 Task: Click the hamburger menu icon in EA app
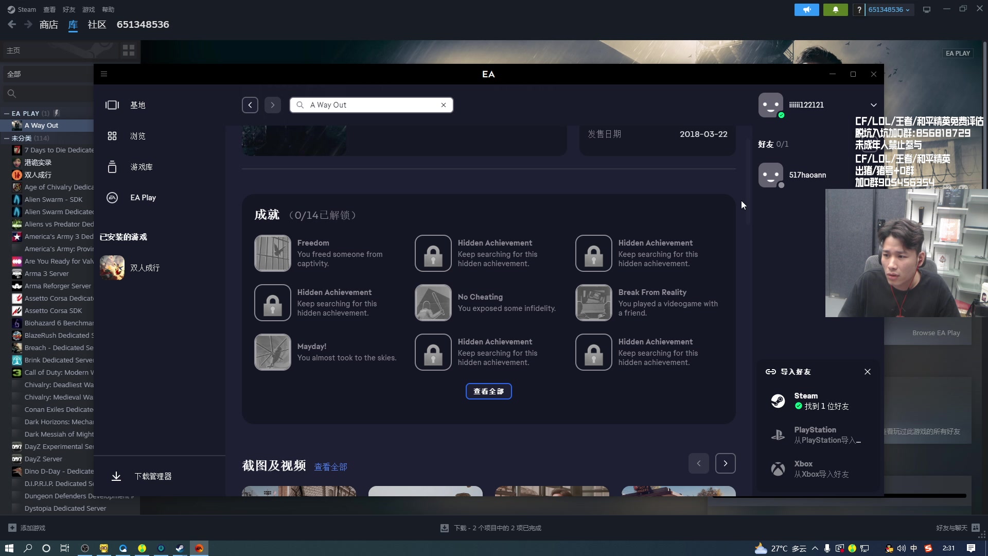point(103,74)
